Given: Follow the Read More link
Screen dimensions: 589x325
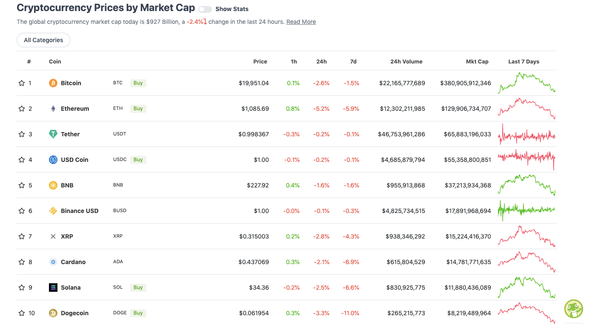Looking at the screenshot, I should click(301, 22).
